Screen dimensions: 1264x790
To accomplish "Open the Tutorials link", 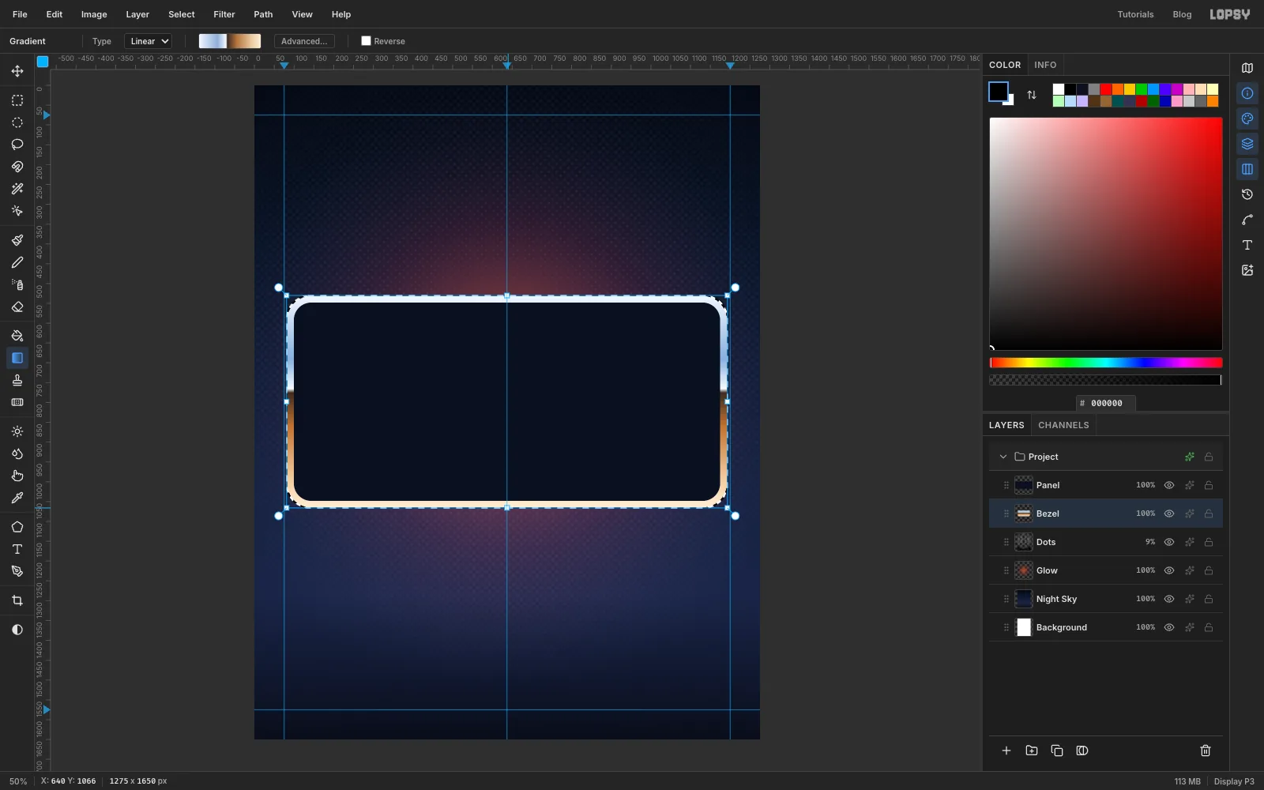I will (x=1135, y=14).
